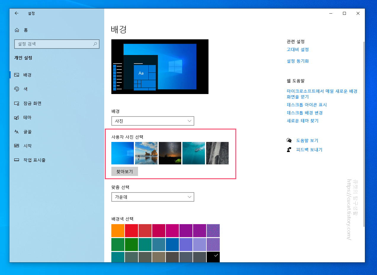The height and width of the screenshot is (275, 377).
Task: Click the 글꼴 font icon in sidebar
Action: pyautogui.click(x=17, y=132)
